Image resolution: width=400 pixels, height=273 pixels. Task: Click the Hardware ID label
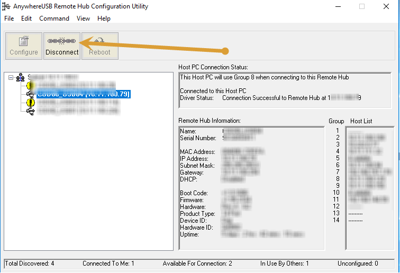tap(196, 228)
